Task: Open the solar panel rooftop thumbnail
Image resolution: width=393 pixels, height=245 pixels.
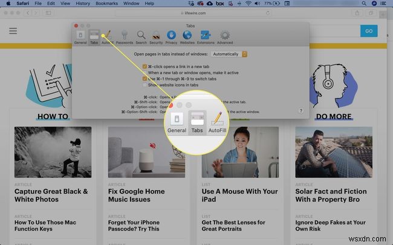Action: 334,152
